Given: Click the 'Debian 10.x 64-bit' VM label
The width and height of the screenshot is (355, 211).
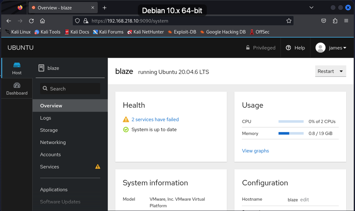Looking at the screenshot, I should click(x=172, y=10).
